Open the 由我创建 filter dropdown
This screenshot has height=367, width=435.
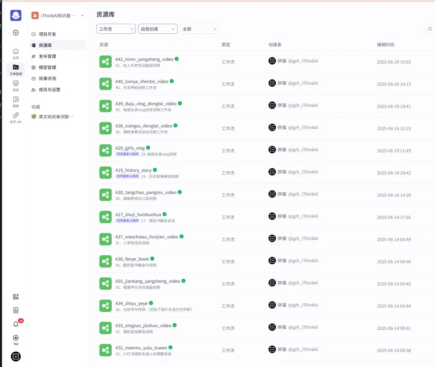pyautogui.click(x=157, y=29)
